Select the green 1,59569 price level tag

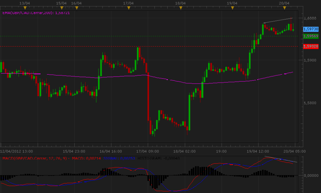(x=311, y=36)
